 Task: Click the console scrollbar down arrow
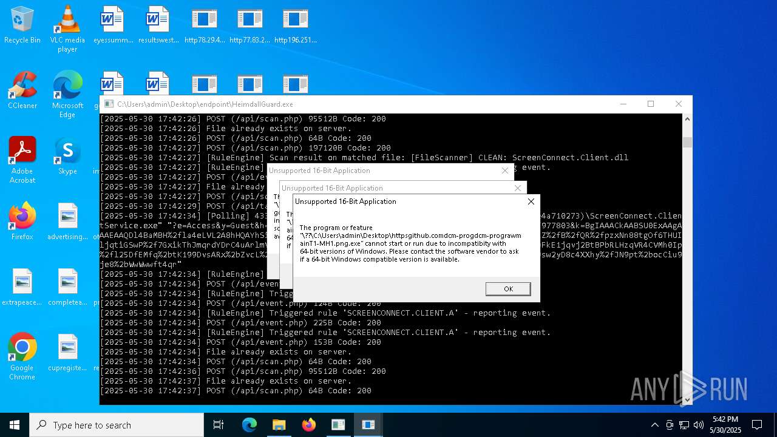687,399
